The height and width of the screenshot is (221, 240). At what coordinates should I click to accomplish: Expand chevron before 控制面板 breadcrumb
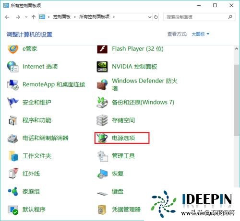tap(48, 17)
